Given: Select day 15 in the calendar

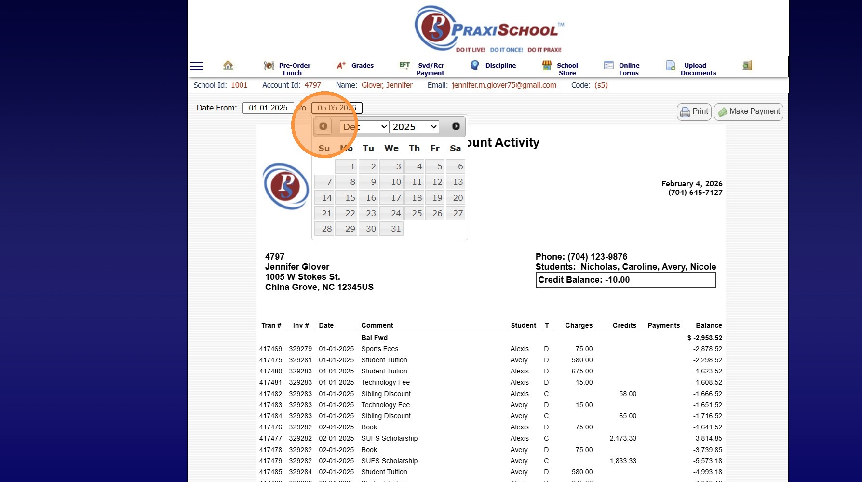Looking at the screenshot, I should click(347, 198).
